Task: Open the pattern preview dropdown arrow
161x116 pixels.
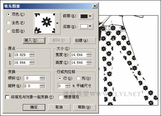Action: click(x=57, y=23)
